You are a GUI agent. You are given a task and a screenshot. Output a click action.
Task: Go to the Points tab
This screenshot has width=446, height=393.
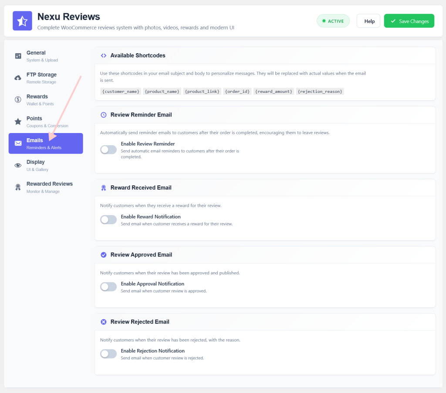click(x=46, y=122)
